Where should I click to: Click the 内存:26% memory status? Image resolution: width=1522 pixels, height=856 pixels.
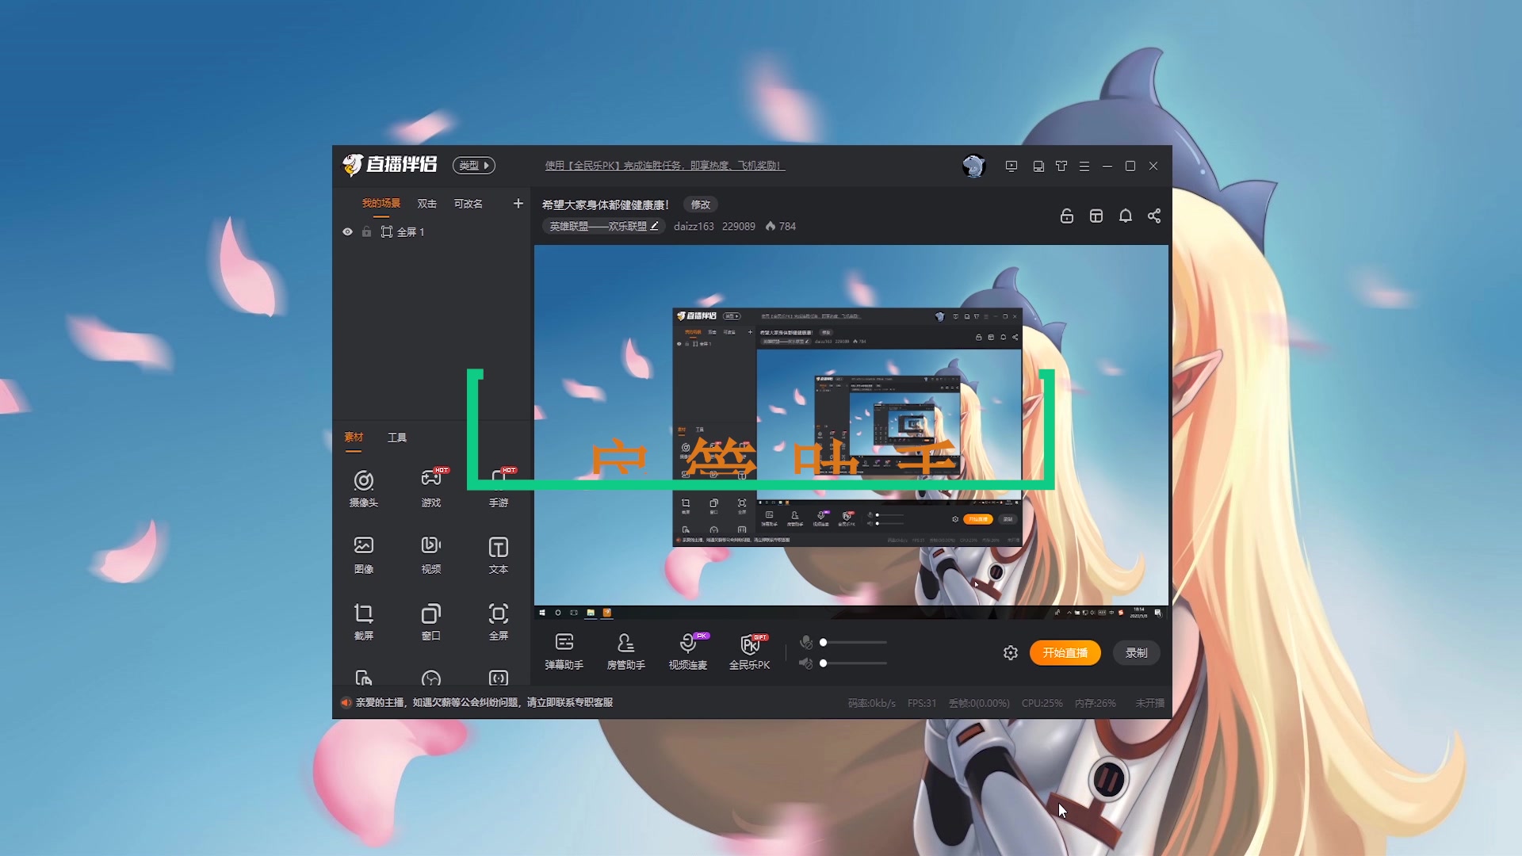coord(1096,703)
